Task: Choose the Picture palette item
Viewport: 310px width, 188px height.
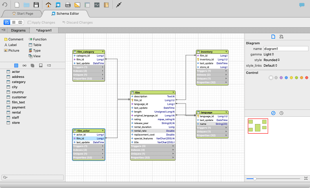Action: point(12,50)
